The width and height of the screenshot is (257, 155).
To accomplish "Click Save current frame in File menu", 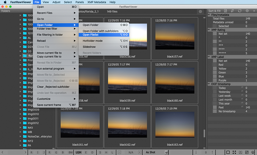I will (x=49, y=105).
